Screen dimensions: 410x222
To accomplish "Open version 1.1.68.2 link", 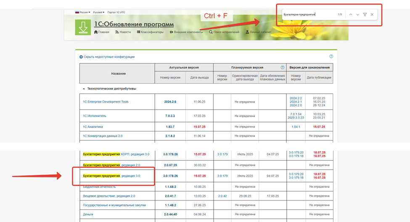I will coord(170,187).
